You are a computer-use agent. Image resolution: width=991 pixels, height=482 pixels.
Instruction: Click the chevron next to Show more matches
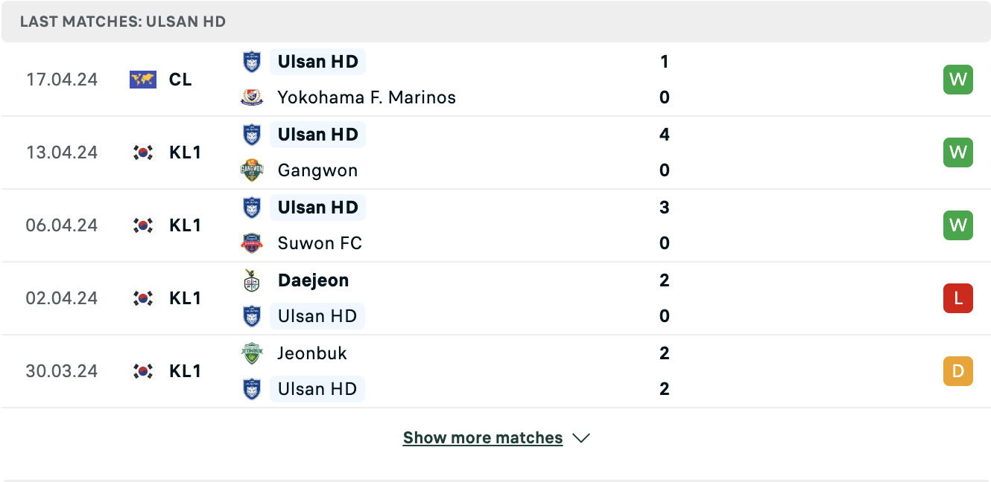pos(581,438)
